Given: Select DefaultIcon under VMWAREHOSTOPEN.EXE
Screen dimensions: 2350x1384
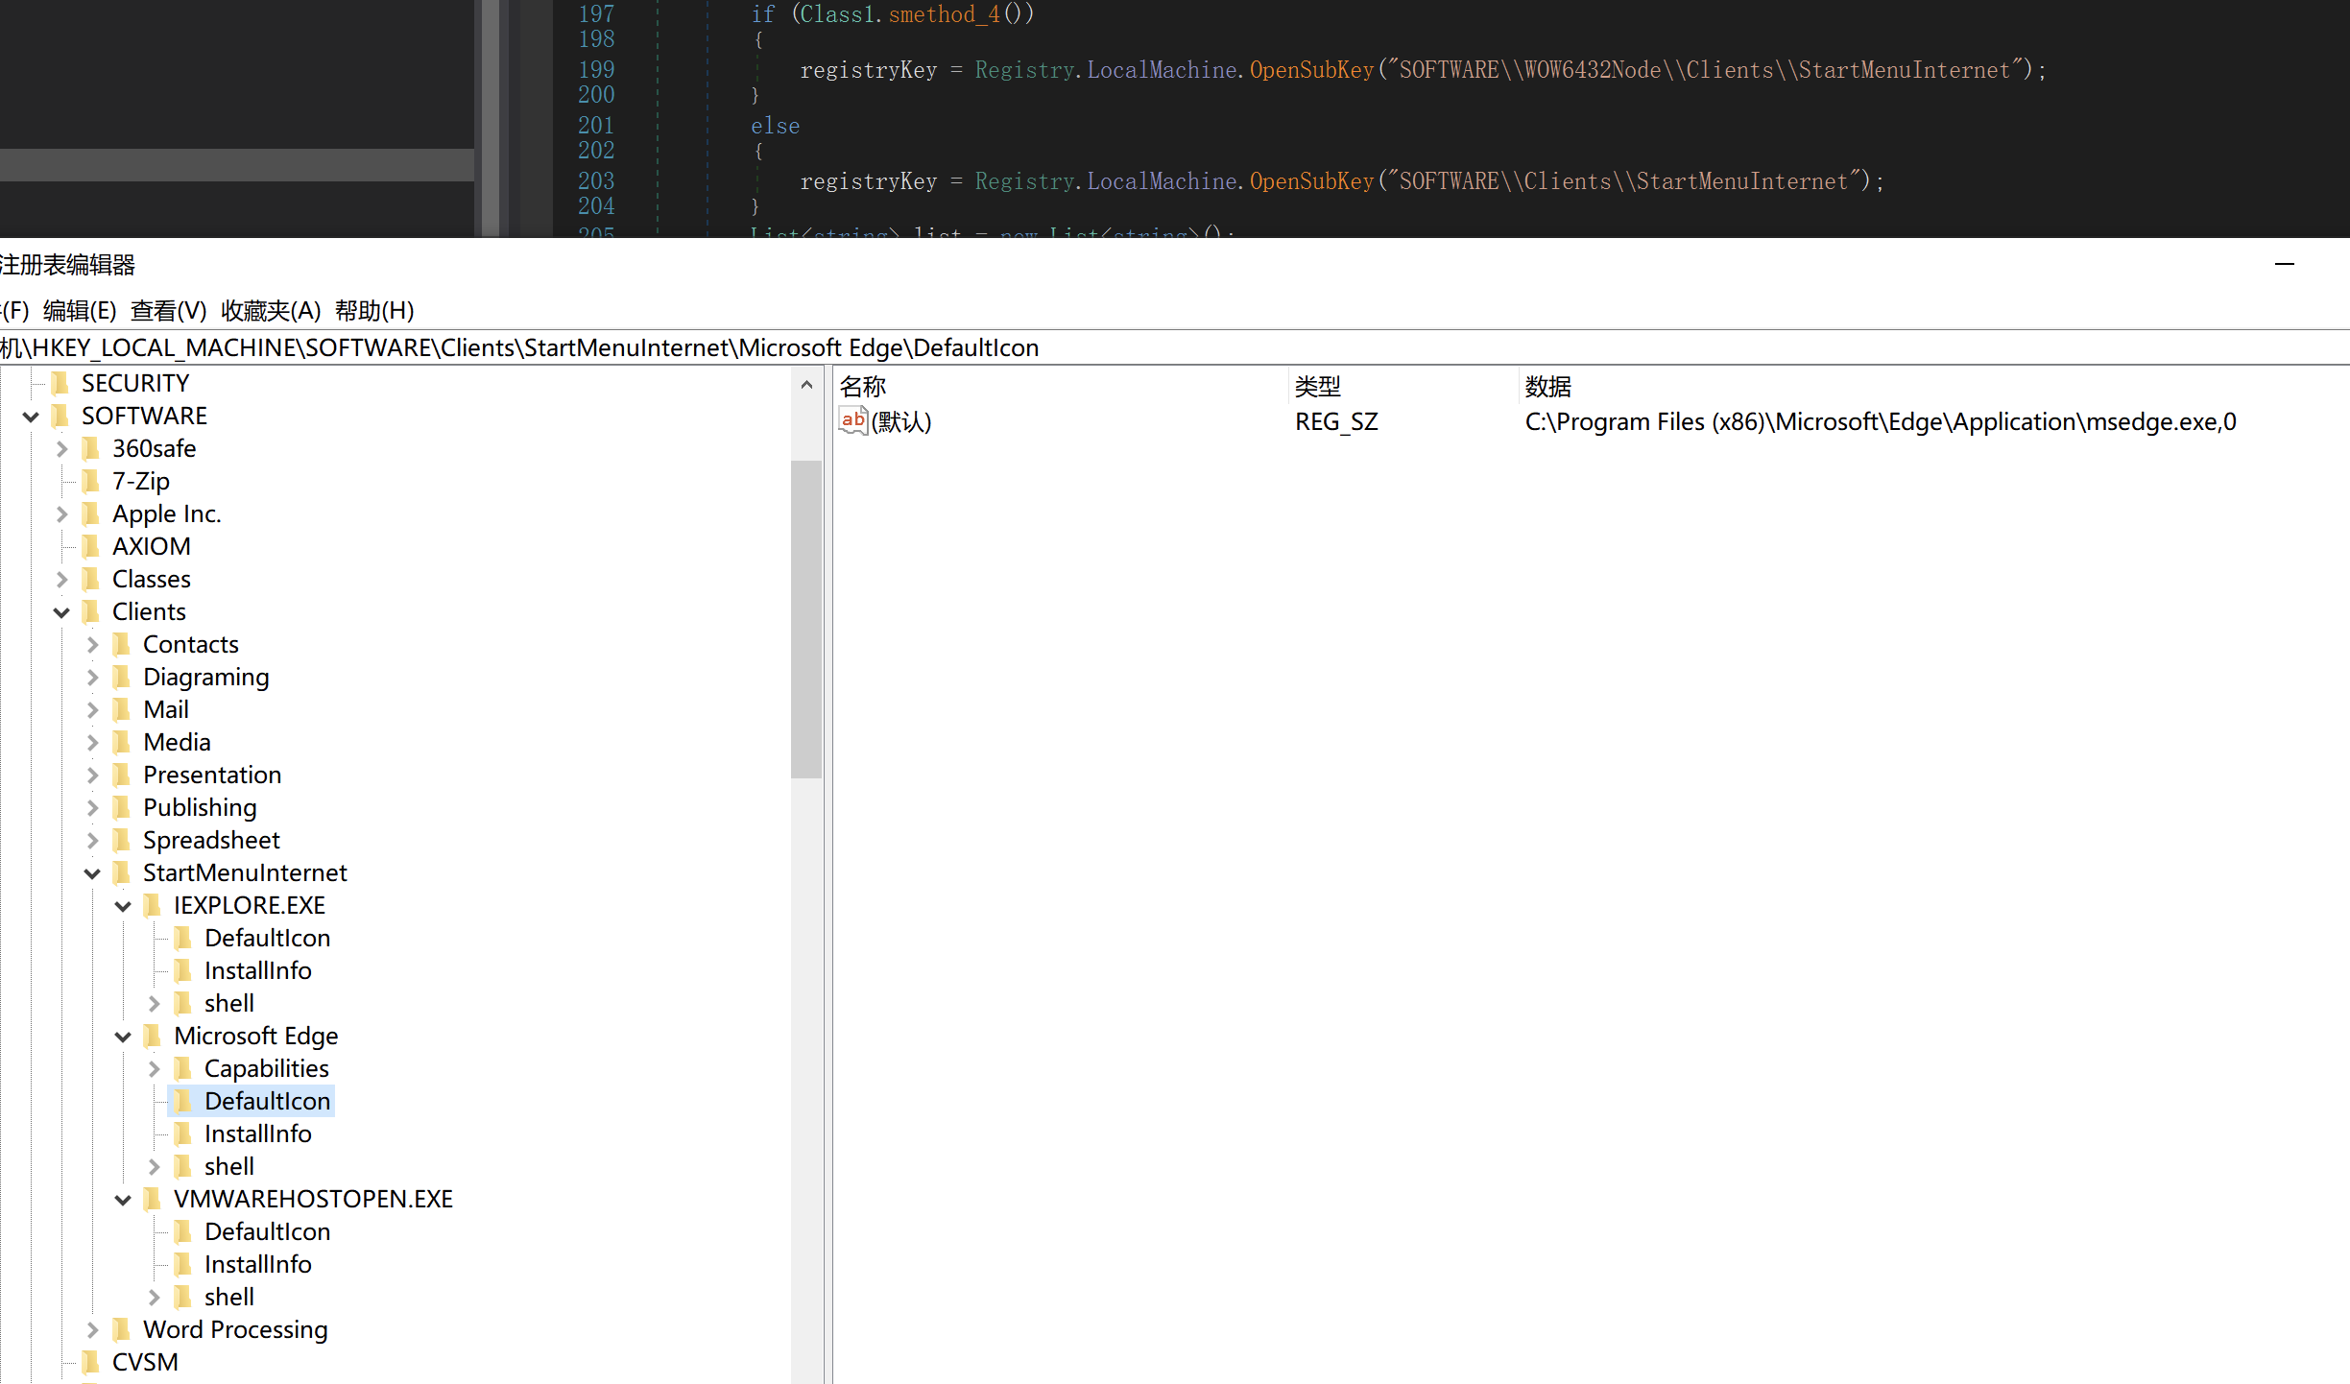Looking at the screenshot, I should [x=267, y=1231].
